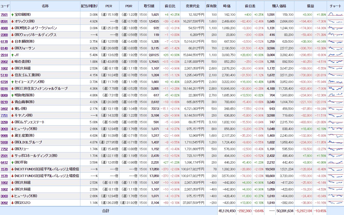344x215 pixels.
Task: Click the green up arrow beside (株)平和
Action: coord(12,163)
